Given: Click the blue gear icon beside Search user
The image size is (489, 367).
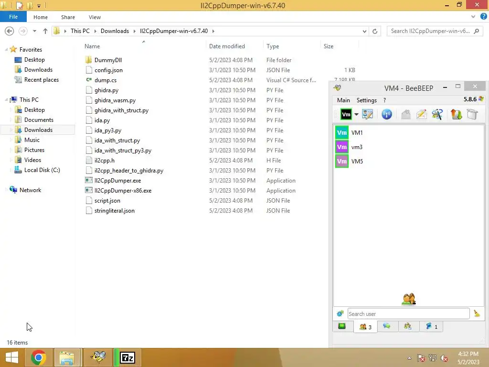Looking at the screenshot, I should coord(340,313).
